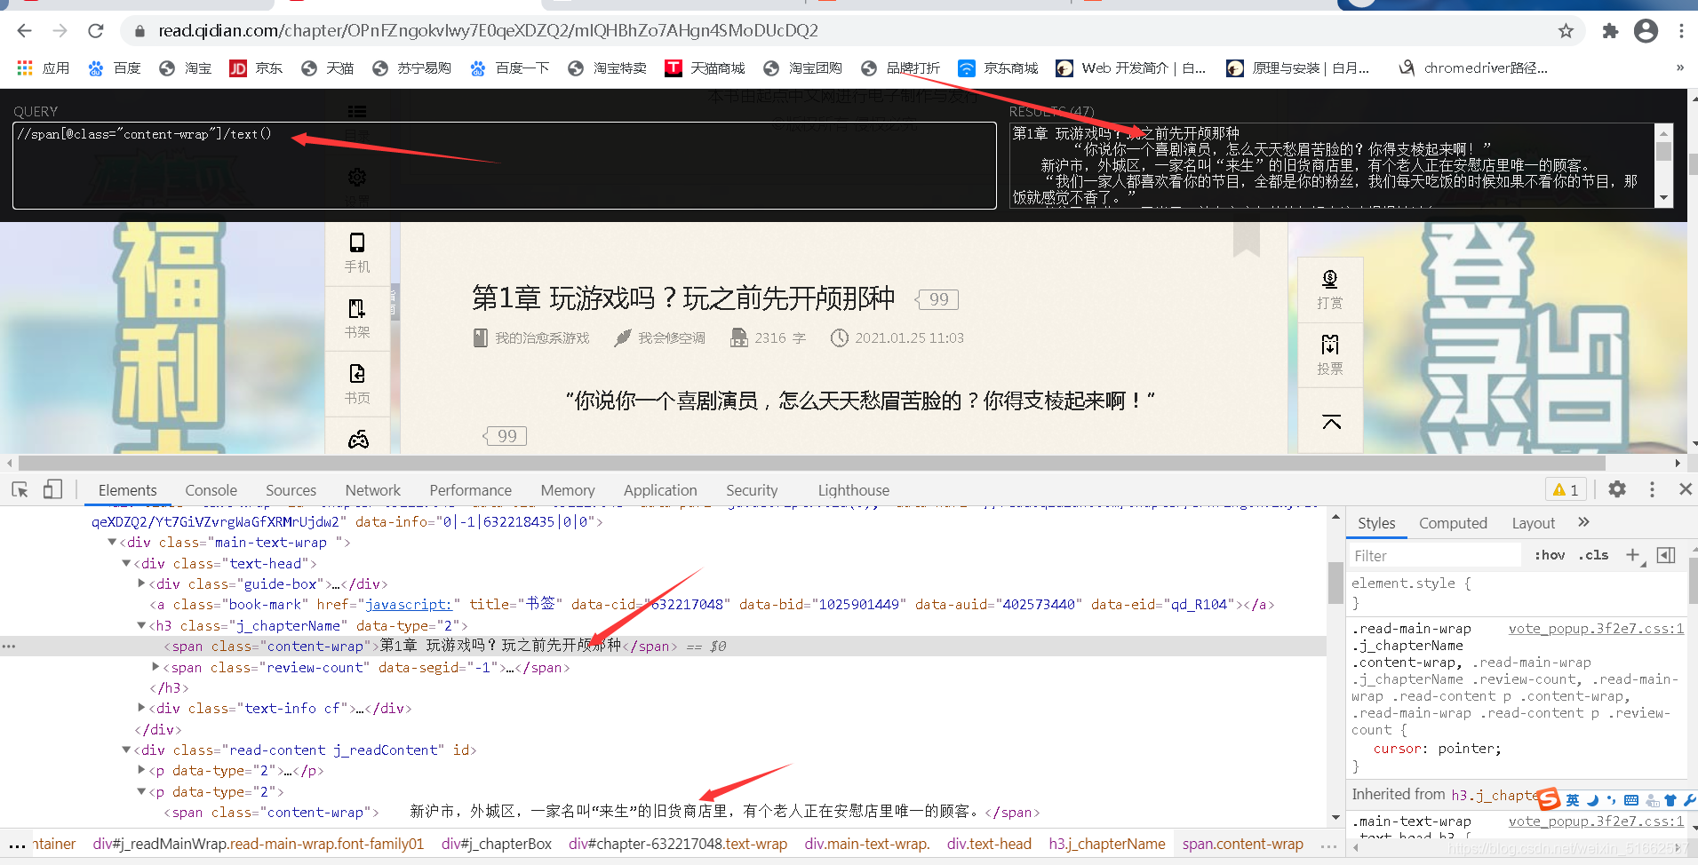Switch to the Network tab
Screen dimensions: 1698x865
click(372, 490)
